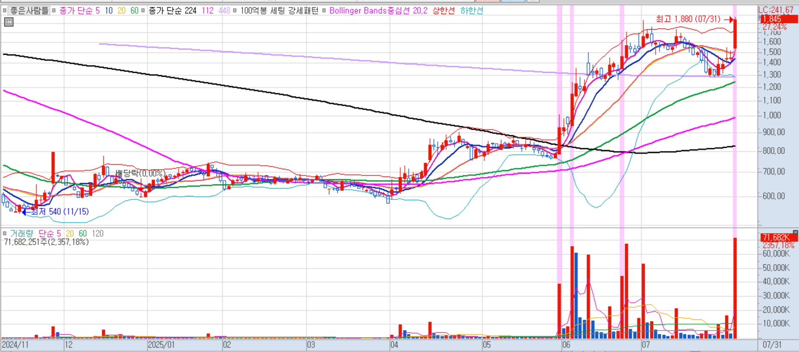Click the LC:241.67 value on price axis

tap(776, 10)
